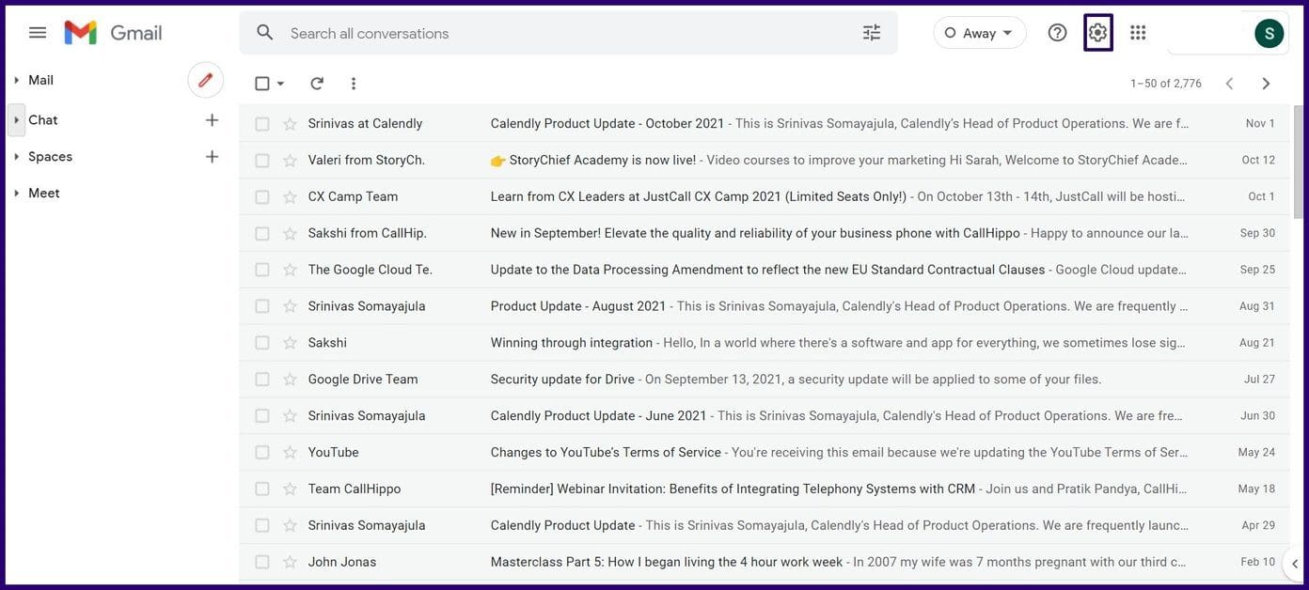Image resolution: width=1309 pixels, height=590 pixels.
Task: Compose a new mail with pencil icon
Action: (x=206, y=80)
